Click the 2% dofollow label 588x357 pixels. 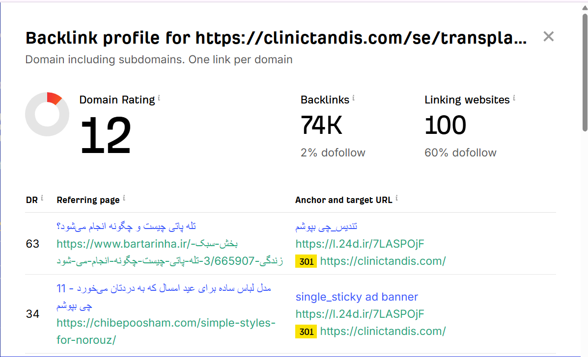click(333, 153)
